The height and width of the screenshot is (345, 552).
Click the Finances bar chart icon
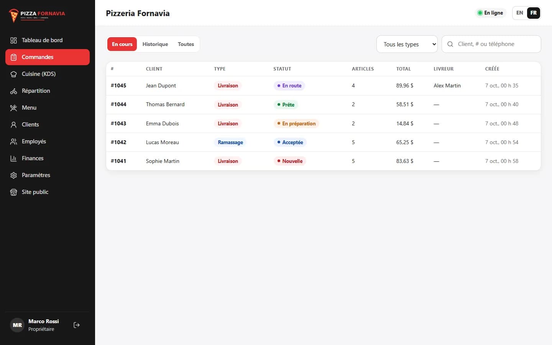click(x=13, y=158)
